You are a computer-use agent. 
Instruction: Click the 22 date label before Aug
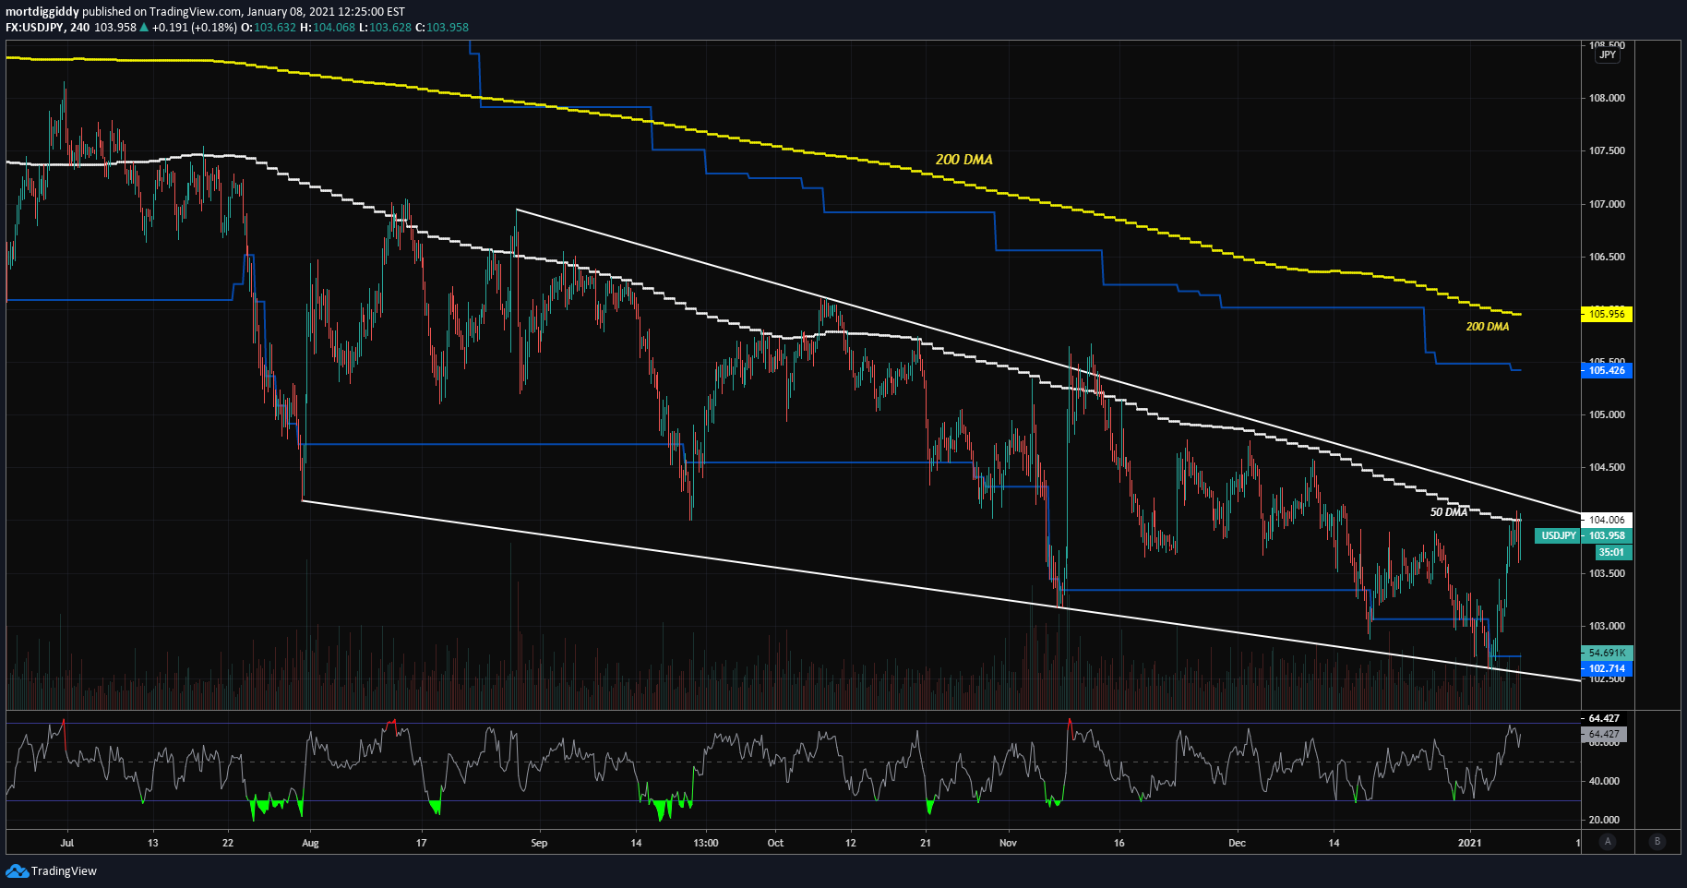click(x=228, y=843)
